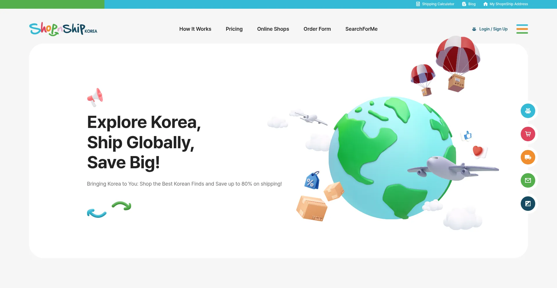Open the hamburger menu icon
Screen dimensions: 557x288
(522, 29)
